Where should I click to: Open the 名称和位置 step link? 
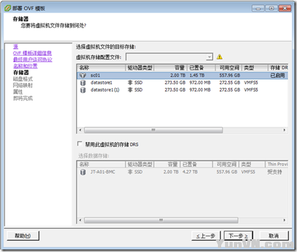coord(25,66)
